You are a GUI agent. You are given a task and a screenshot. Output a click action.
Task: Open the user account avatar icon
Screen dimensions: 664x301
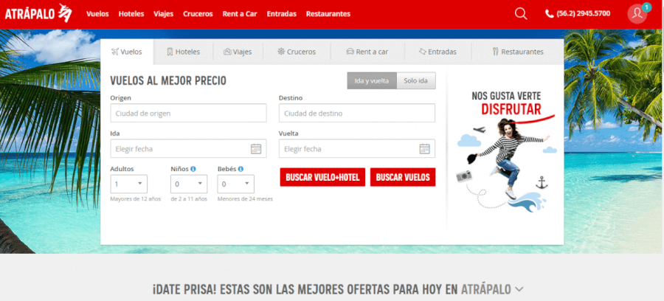tap(637, 14)
